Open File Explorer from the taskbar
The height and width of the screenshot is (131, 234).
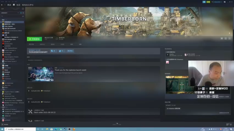(47, 129)
